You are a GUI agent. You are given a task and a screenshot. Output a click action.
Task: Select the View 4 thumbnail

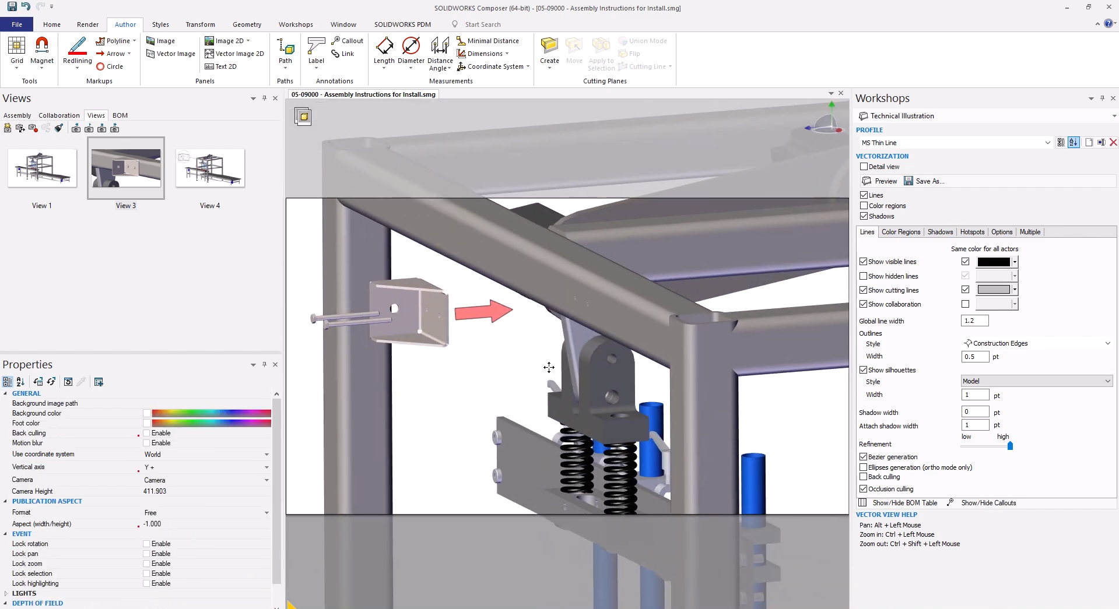point(210,168)
